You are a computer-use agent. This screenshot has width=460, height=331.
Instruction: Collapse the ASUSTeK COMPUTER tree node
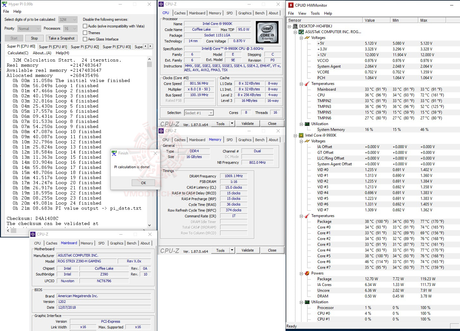point(295,32)
